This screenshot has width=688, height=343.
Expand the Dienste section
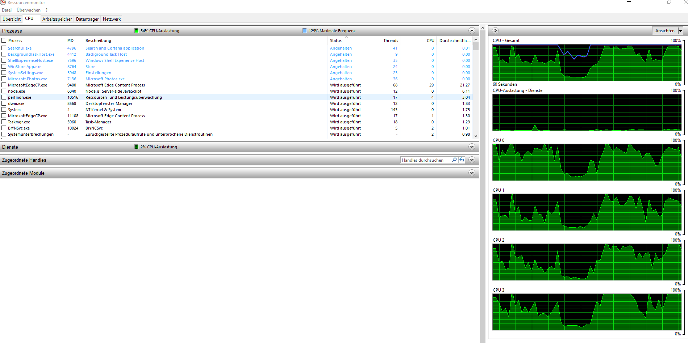[472, 147]
